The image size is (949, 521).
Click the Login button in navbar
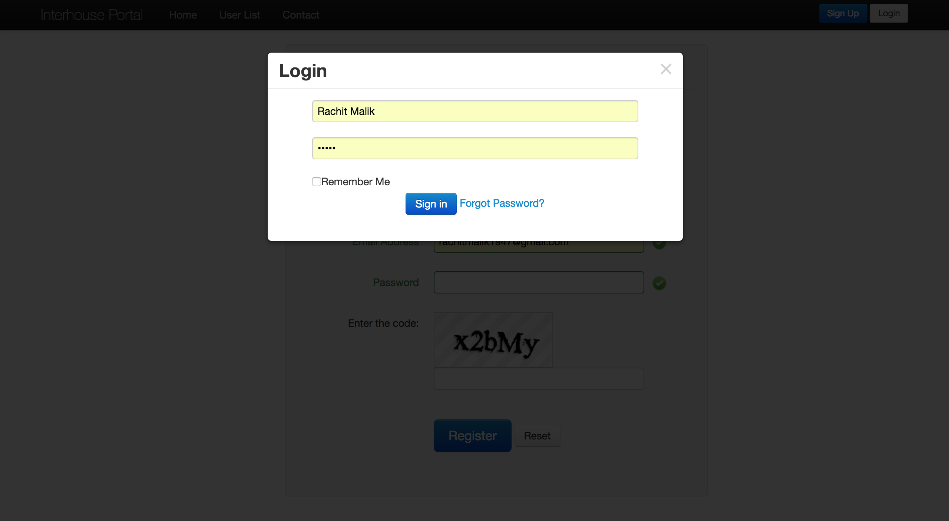[889, 13]
